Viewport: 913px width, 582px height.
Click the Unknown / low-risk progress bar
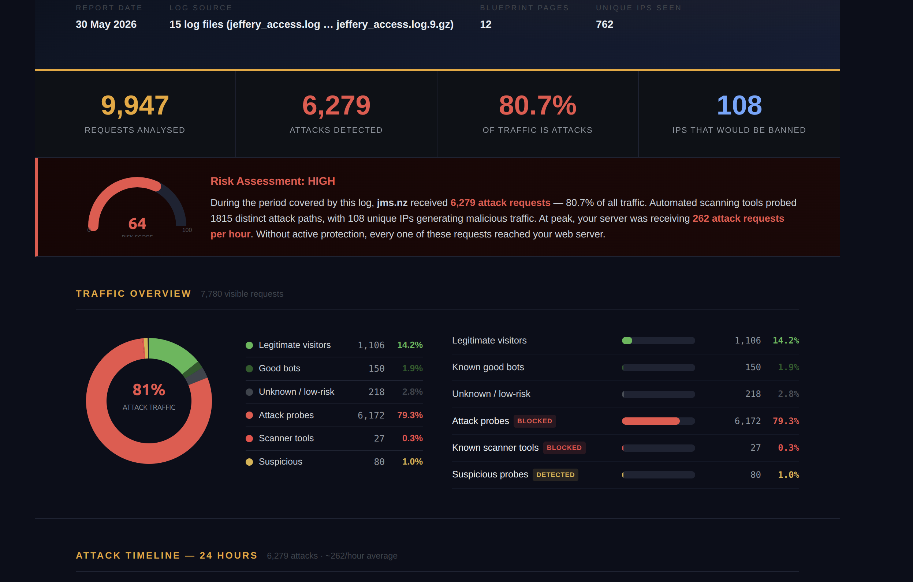pos(658,394)
